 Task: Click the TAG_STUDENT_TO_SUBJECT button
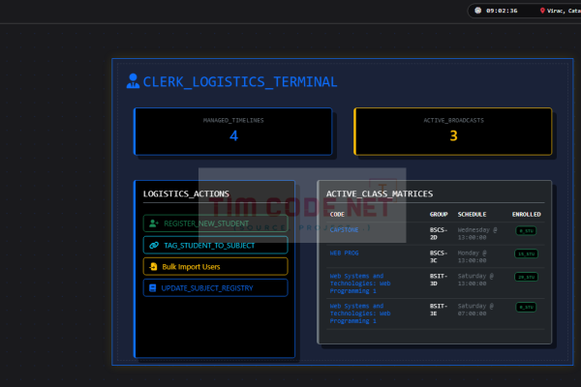tap(215, 245)
